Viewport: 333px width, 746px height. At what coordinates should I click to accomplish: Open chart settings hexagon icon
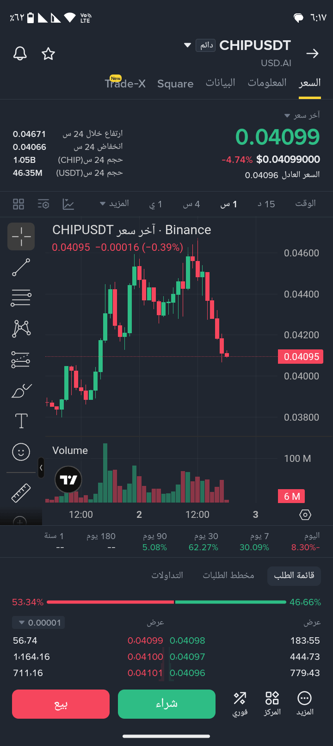tap(305, 515)
